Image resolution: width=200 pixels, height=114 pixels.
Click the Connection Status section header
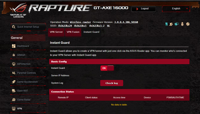point(119,92)
